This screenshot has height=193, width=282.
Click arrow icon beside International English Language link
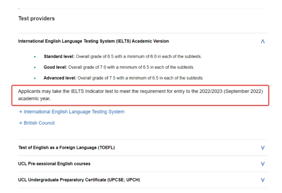(x=20, y=112)
